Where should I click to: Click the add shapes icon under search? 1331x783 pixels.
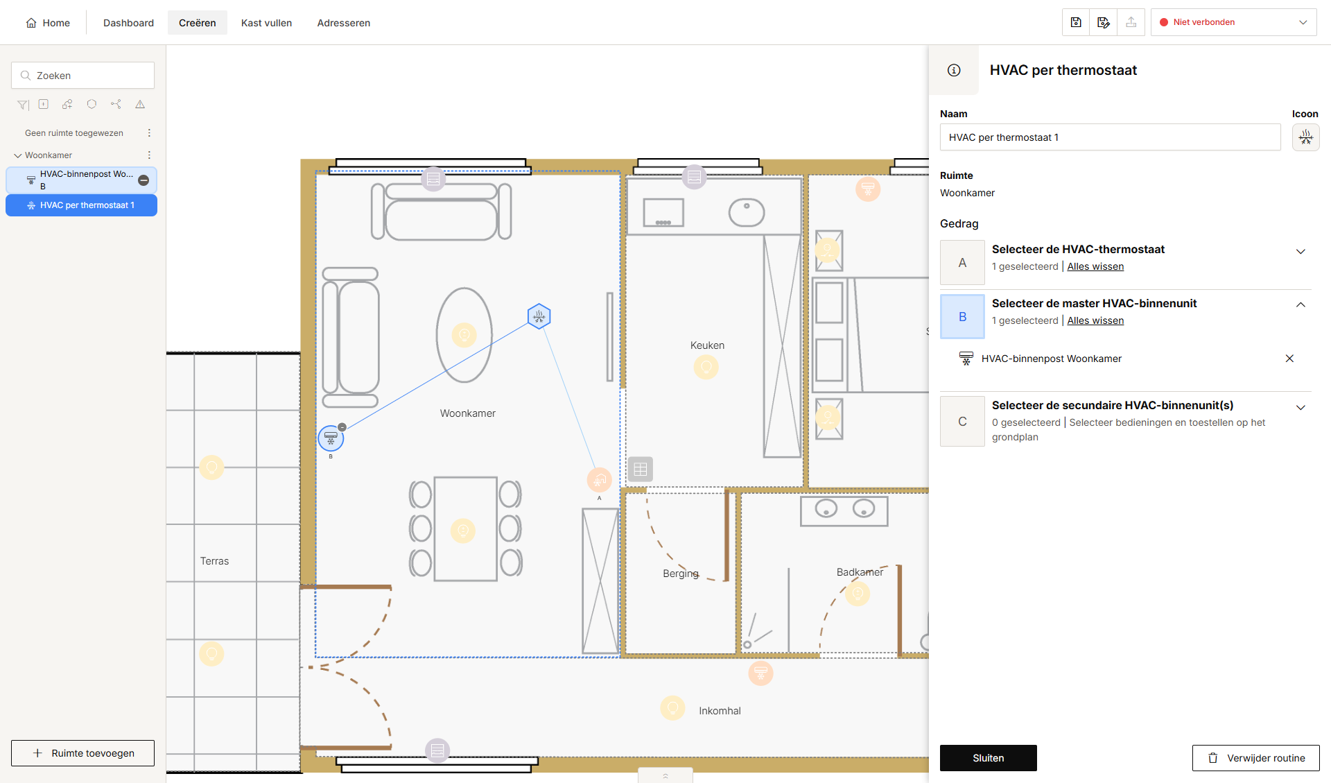[67, 104]
